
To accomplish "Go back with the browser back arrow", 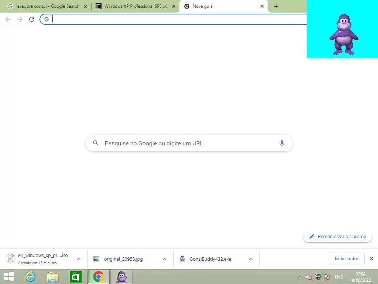I will [8, 19].
